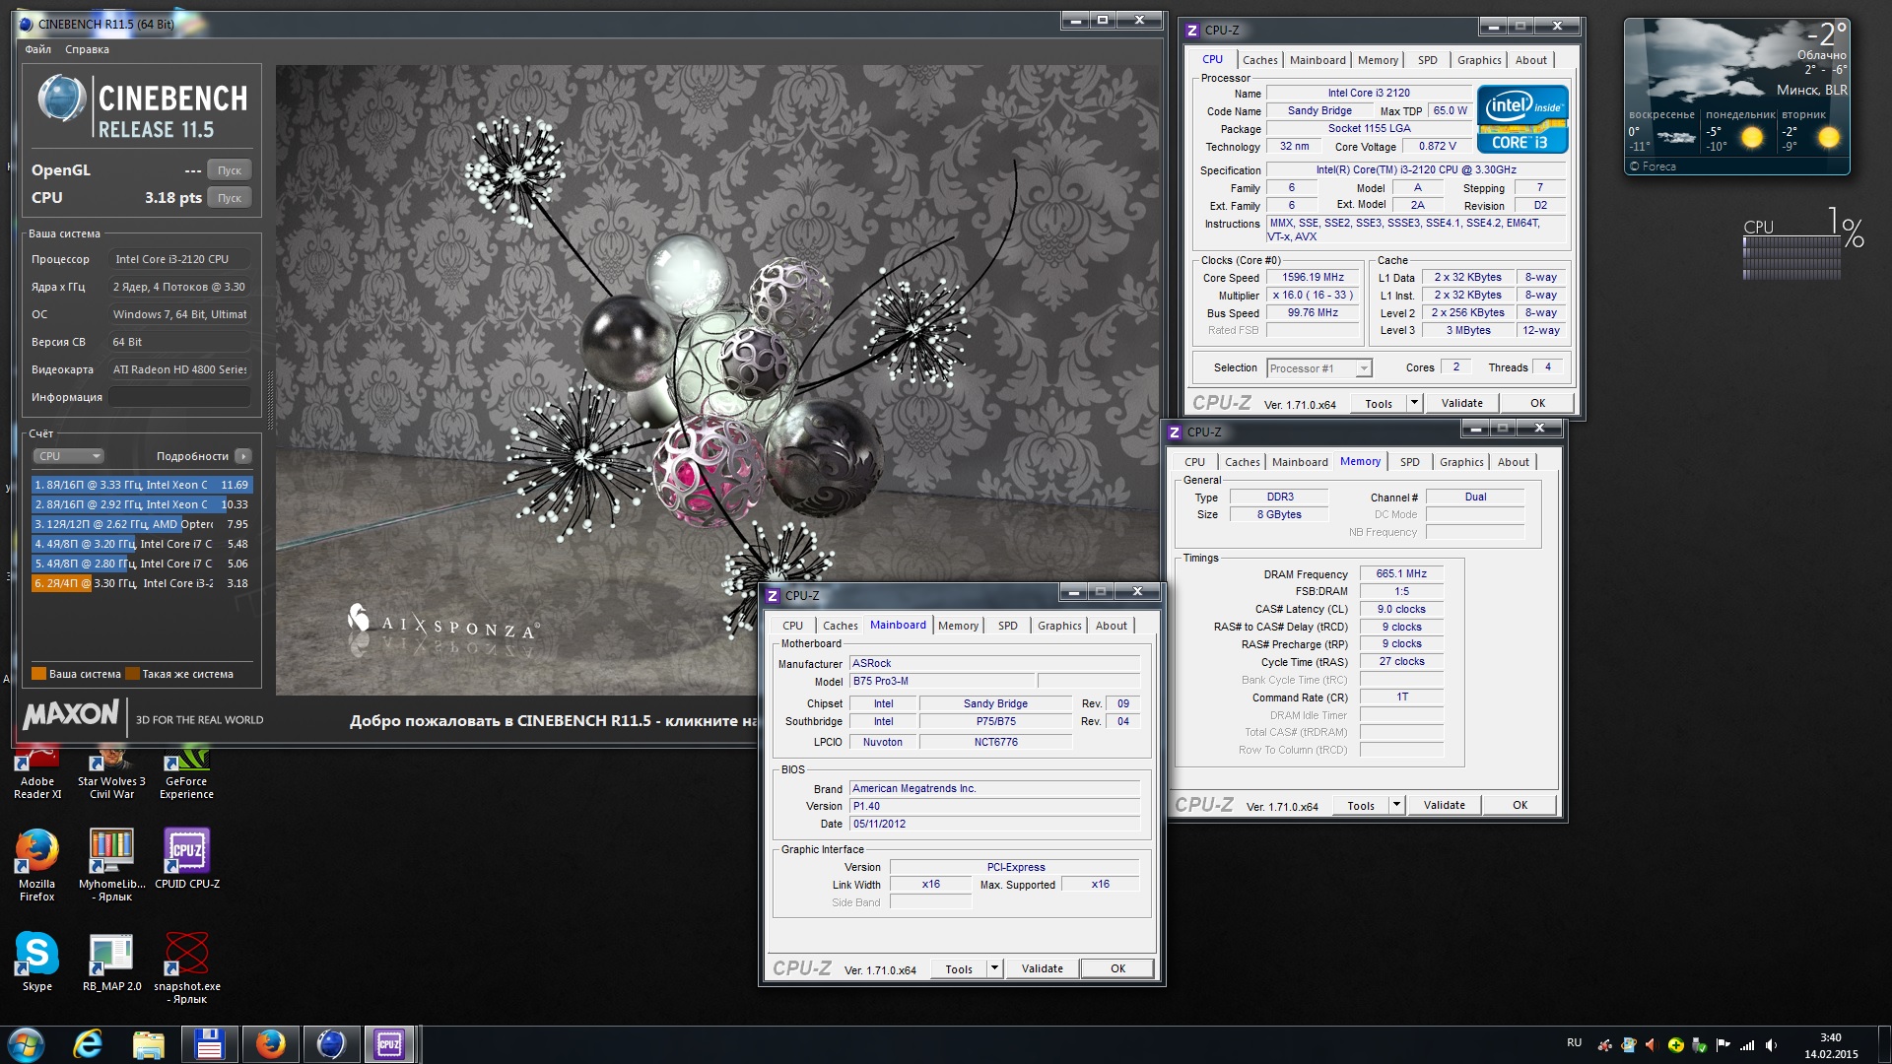
Task: Click the Информация input field in Cinebench
Action: pos(179,397)
